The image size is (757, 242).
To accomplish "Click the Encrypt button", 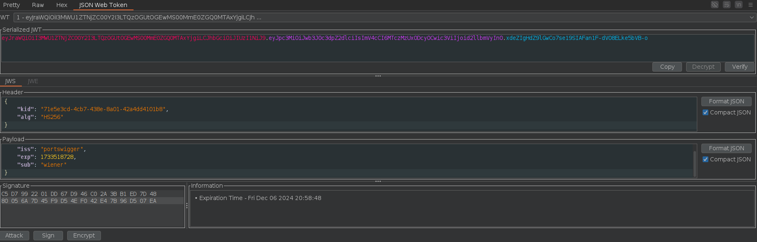I will [x=84, y=235].
